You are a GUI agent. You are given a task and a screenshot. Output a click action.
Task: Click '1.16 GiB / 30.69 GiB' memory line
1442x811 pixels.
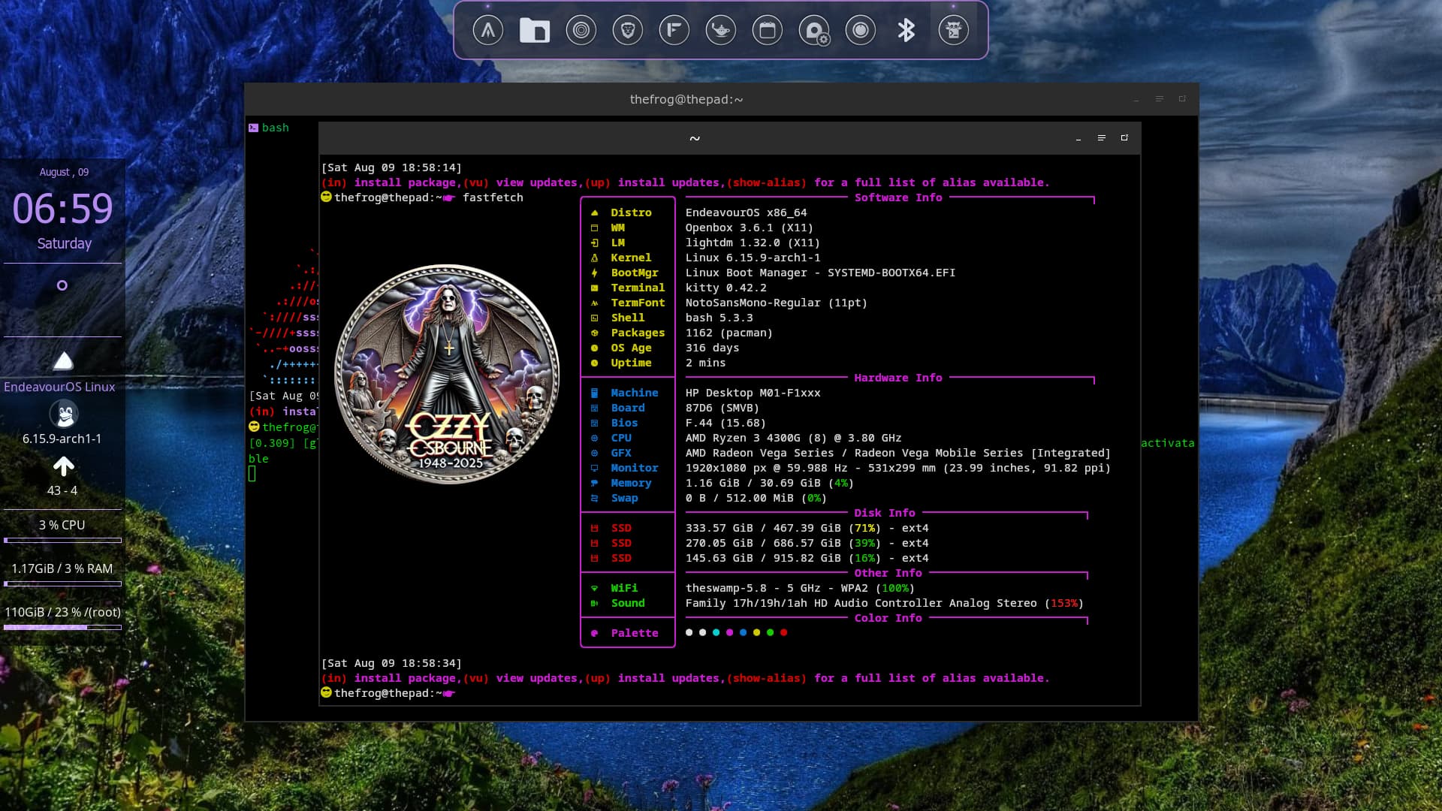769,483
